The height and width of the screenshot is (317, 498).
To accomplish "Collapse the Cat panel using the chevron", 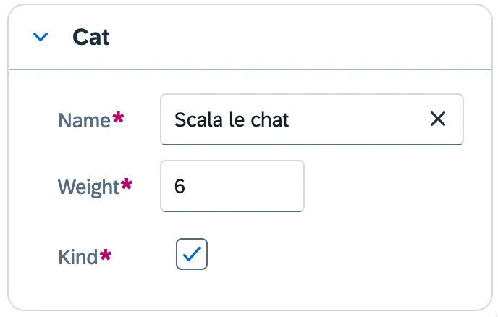I will tap(41, 37).
